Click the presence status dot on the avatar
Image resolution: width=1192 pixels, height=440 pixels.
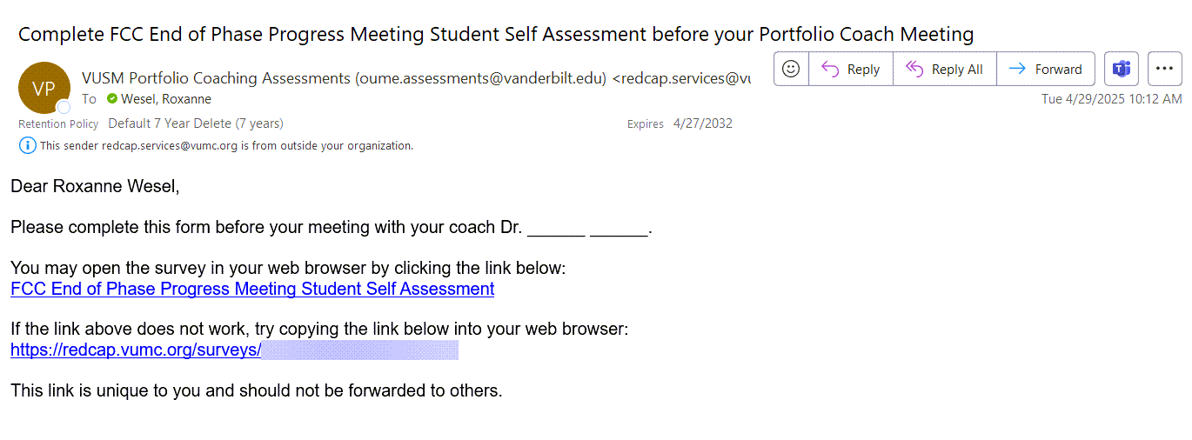click(x=64, y=107)
